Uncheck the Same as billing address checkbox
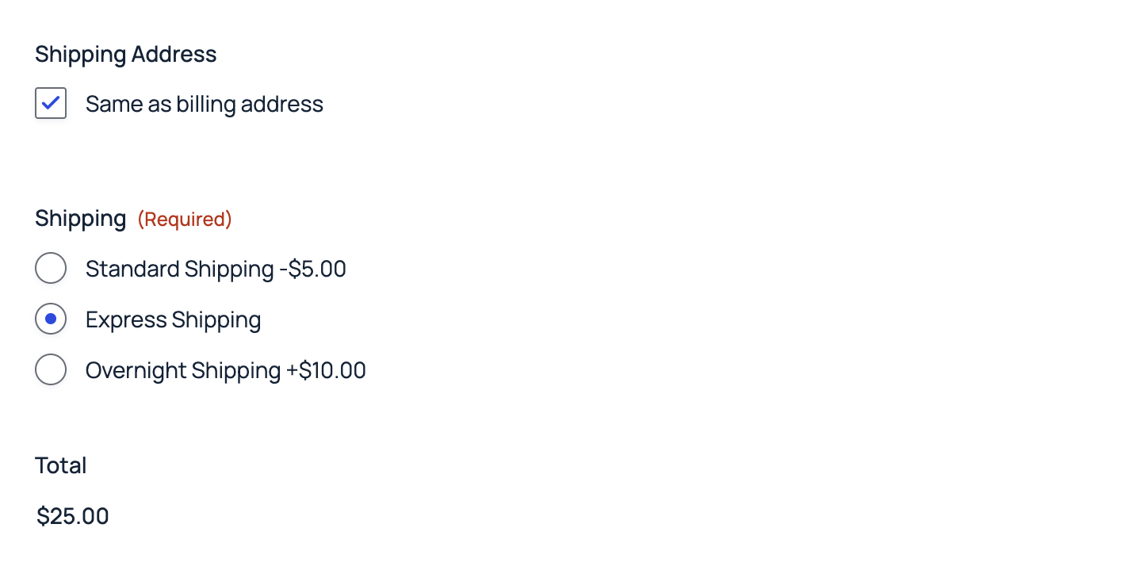1121x566 pixels. (51, 104)
